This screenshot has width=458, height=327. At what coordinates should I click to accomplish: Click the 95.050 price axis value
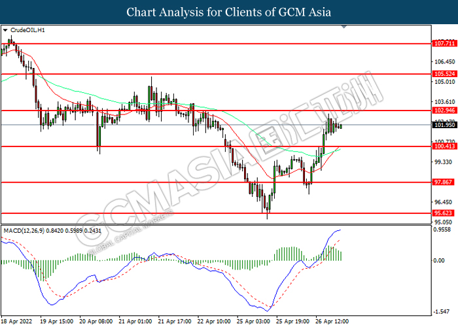[444, 222]
